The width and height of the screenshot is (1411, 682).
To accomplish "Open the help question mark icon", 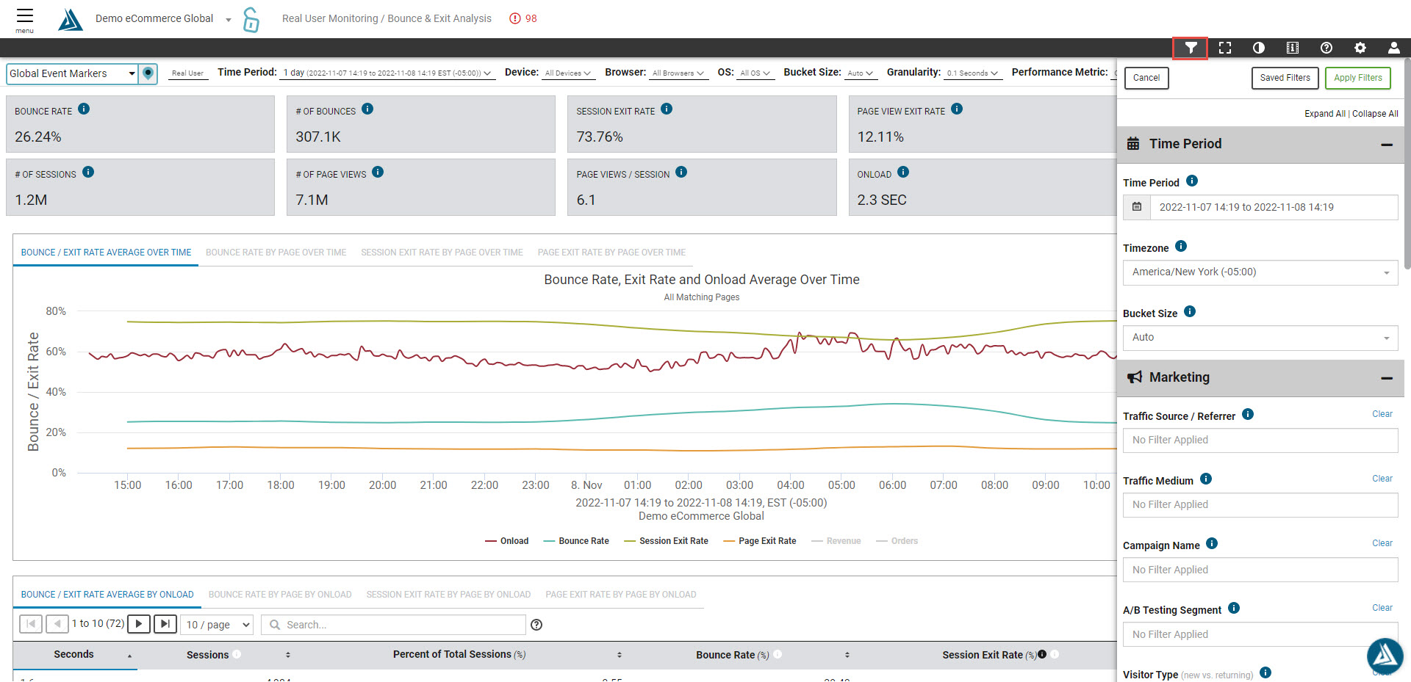I will pyautogui.click(x=1326, y=48).
